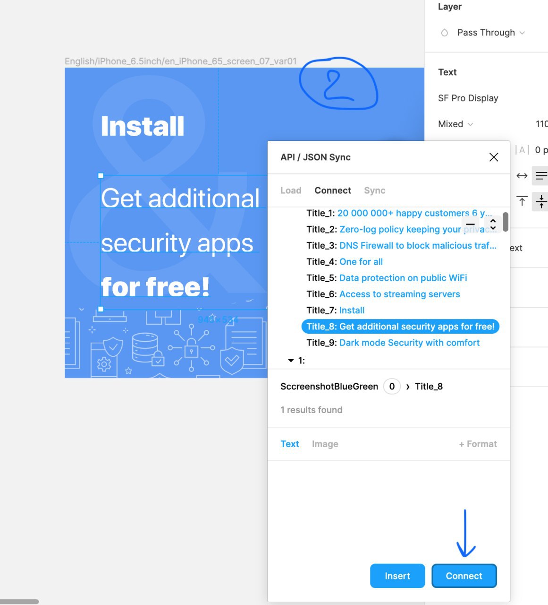
Task: Select Title_7: Install row
Action: 336,310
